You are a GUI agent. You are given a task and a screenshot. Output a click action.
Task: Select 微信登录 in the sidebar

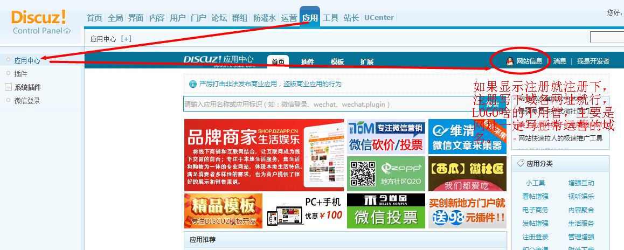(27, 101)
